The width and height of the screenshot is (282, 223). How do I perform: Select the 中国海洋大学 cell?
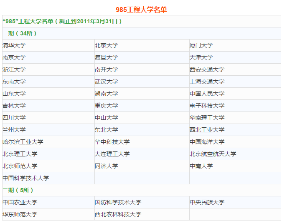point(235,142)
